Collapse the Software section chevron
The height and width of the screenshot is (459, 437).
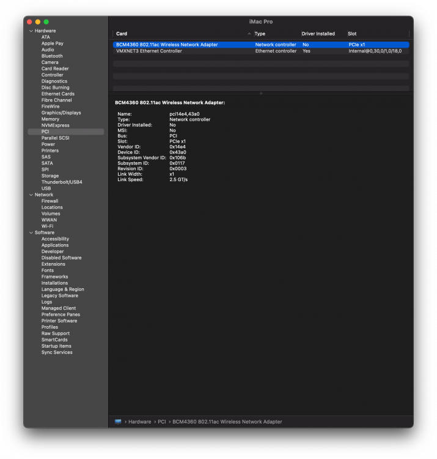[31, 233]
